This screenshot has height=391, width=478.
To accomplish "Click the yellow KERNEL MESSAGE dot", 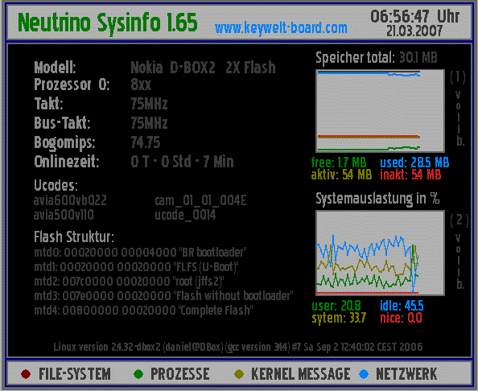I will point(239,374).
